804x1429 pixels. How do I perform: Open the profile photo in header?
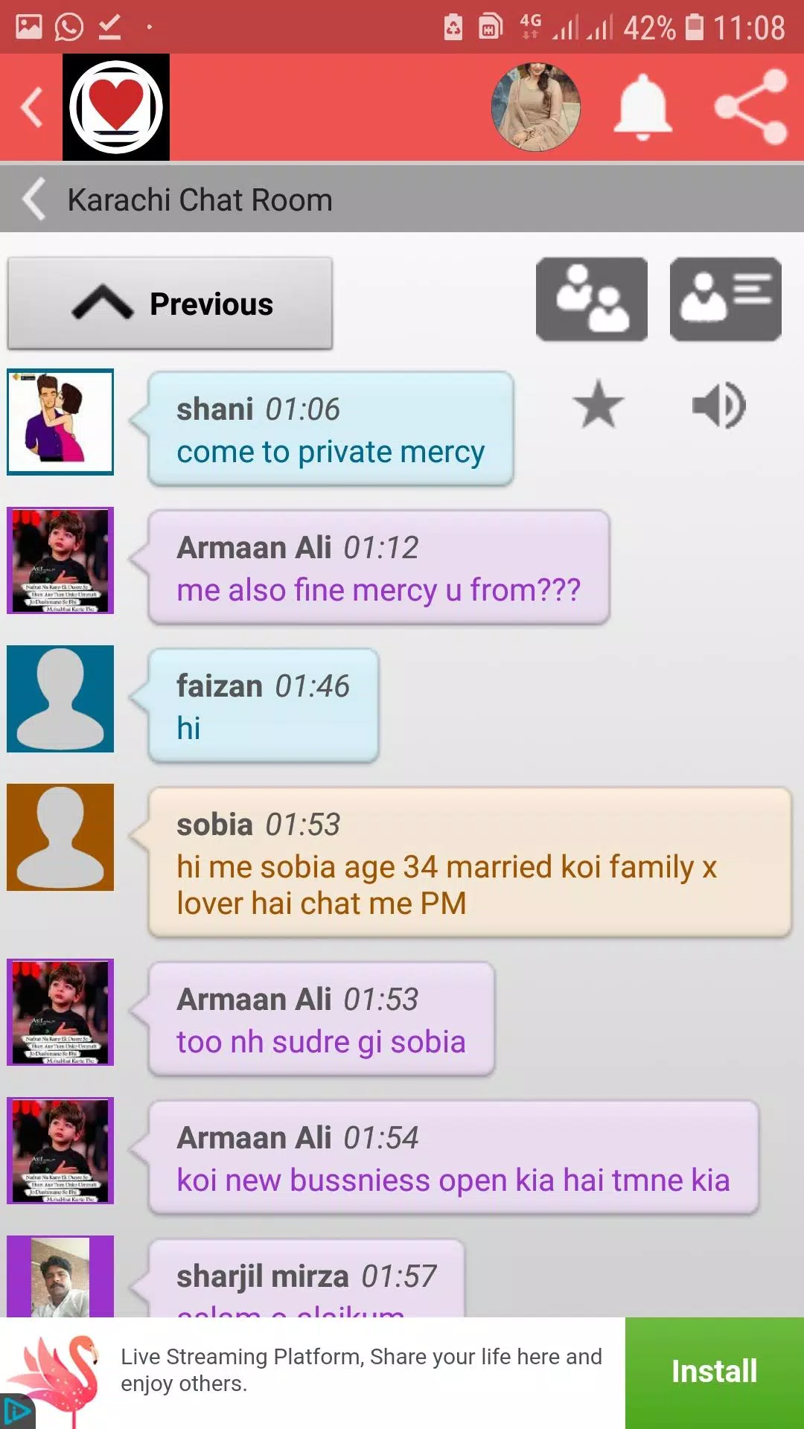coord(535,107)
